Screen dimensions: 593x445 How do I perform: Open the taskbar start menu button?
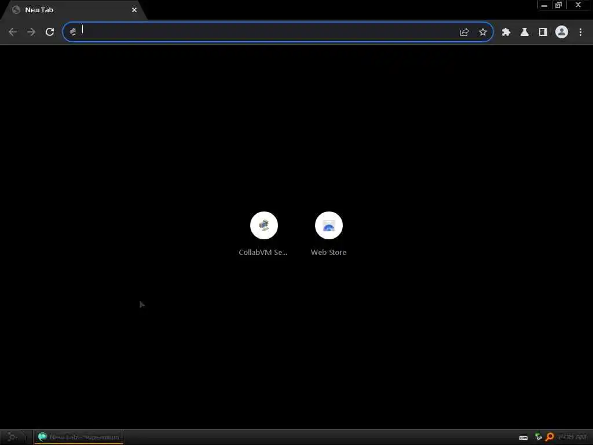pyautogui.click(x=13, y=437)
